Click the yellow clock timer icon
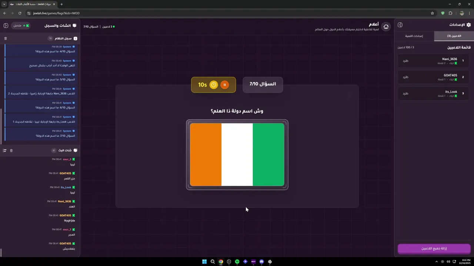 pyautogui.click(x=214, y=85)
